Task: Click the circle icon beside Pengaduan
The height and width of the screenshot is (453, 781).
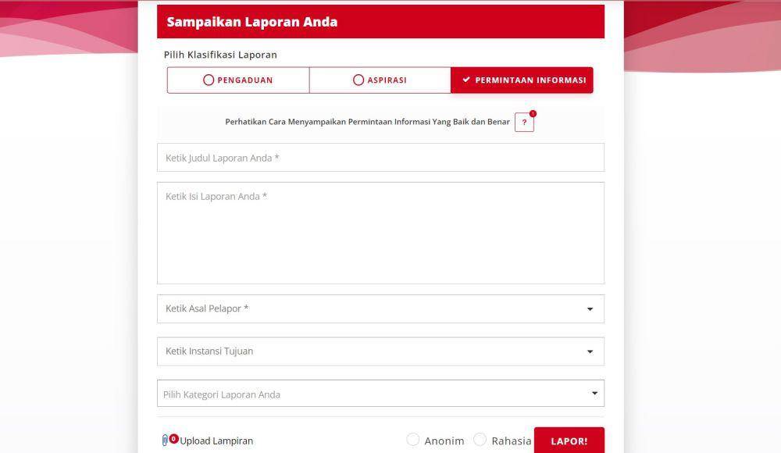Action: (209, 80)
